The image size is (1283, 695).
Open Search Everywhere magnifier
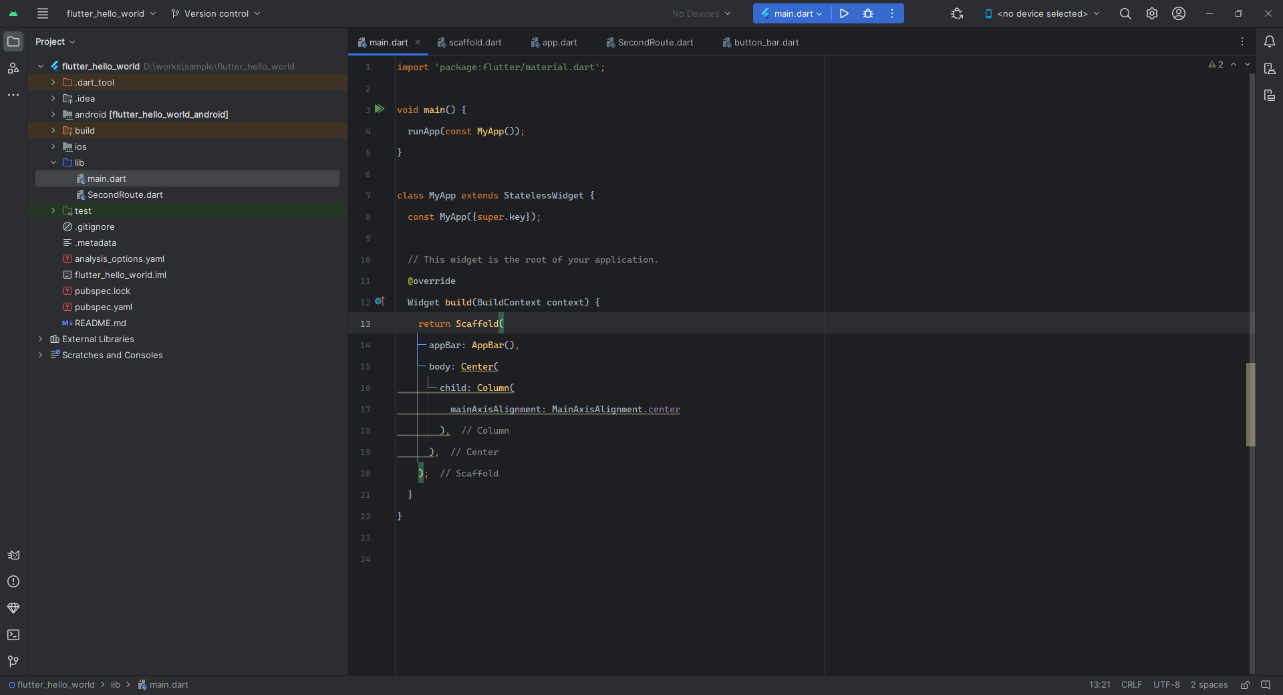[1125, 13]
